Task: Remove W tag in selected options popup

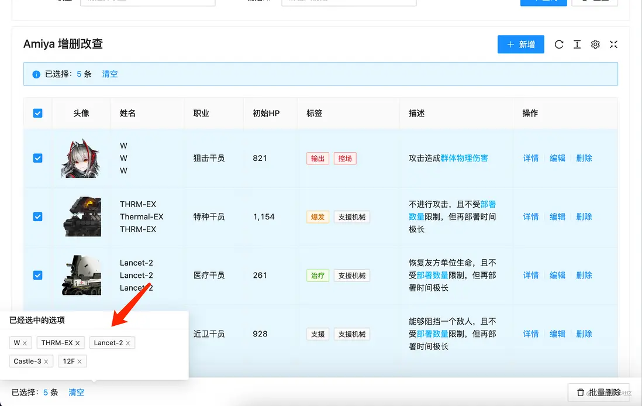Action: pyautogui.click(x=25, y=343)
